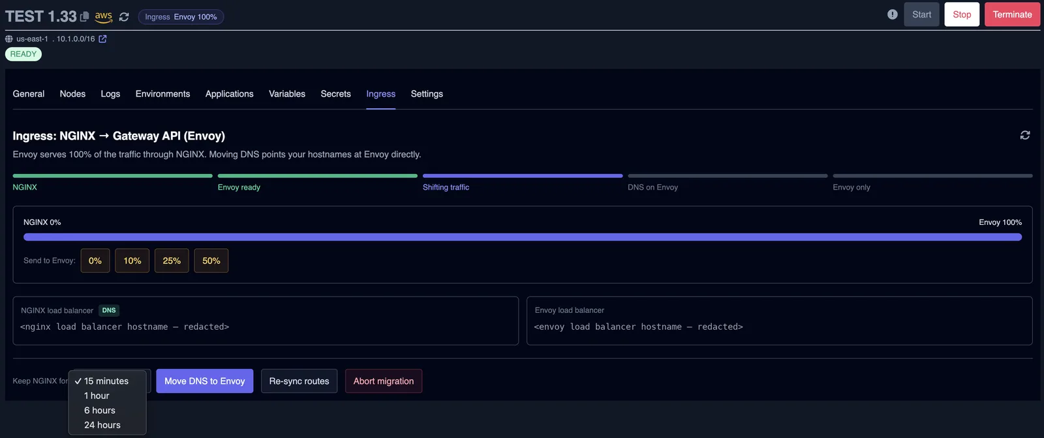
Task: Refresh the ingress migration panel
Action: click(1025, 135)
